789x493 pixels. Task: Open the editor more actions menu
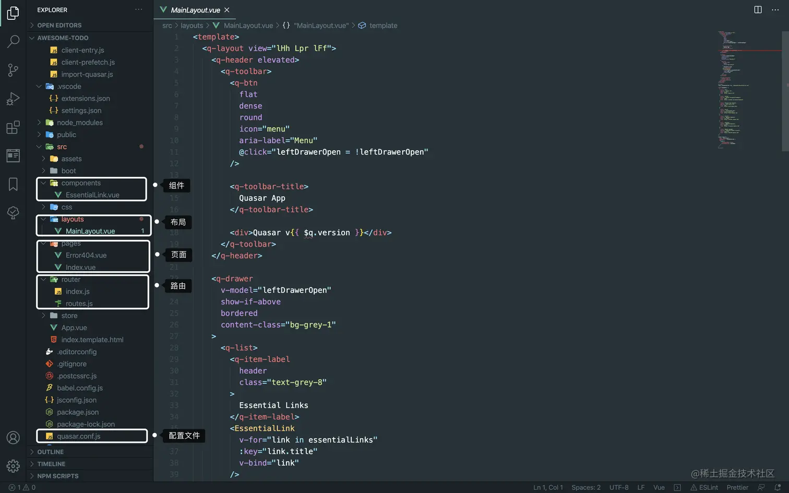pyautogui.click(x=775, y=9)
